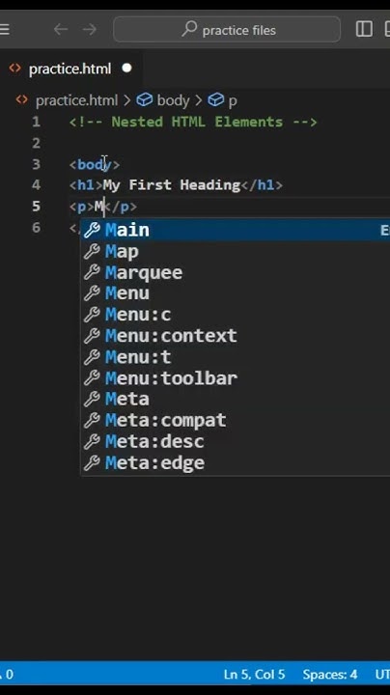Click Spaces: 4 indentation setting

(330, 674)
